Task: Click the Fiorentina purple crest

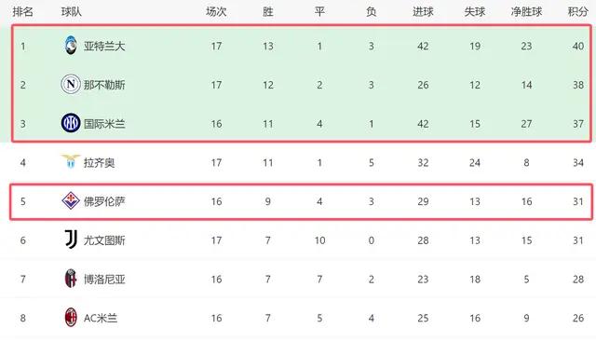Action: point(71,200)
